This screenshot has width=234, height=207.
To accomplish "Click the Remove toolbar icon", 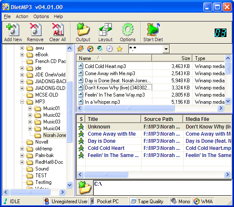I will (35, 29).
